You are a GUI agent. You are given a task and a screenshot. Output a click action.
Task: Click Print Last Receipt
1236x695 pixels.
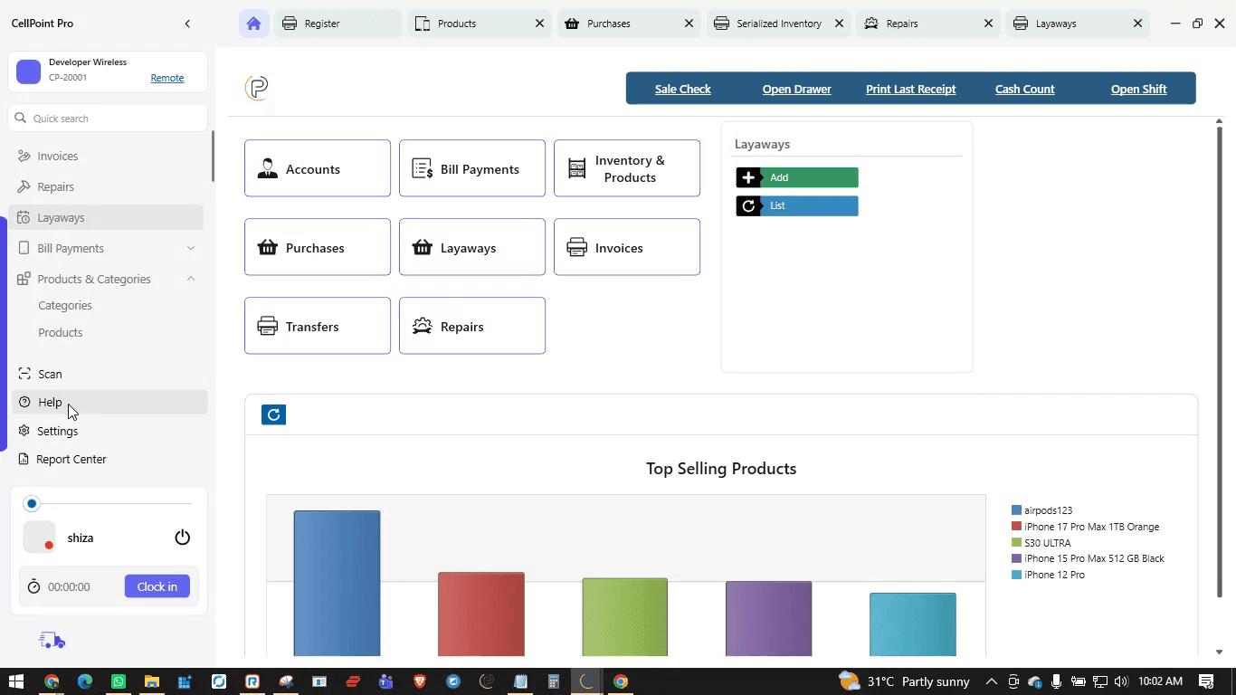911,89
